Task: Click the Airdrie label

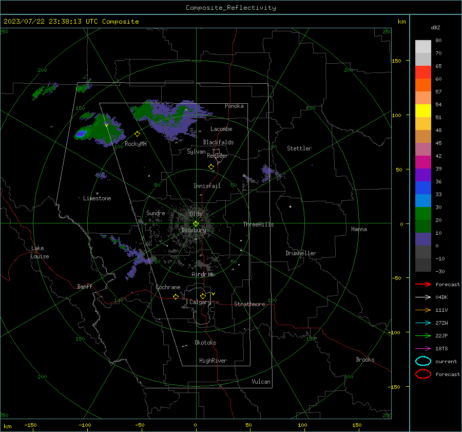Action: (x=202, y=274)
